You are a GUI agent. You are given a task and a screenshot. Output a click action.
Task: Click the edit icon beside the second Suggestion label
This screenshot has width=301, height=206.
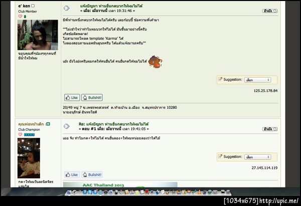(x=220, y=156)
